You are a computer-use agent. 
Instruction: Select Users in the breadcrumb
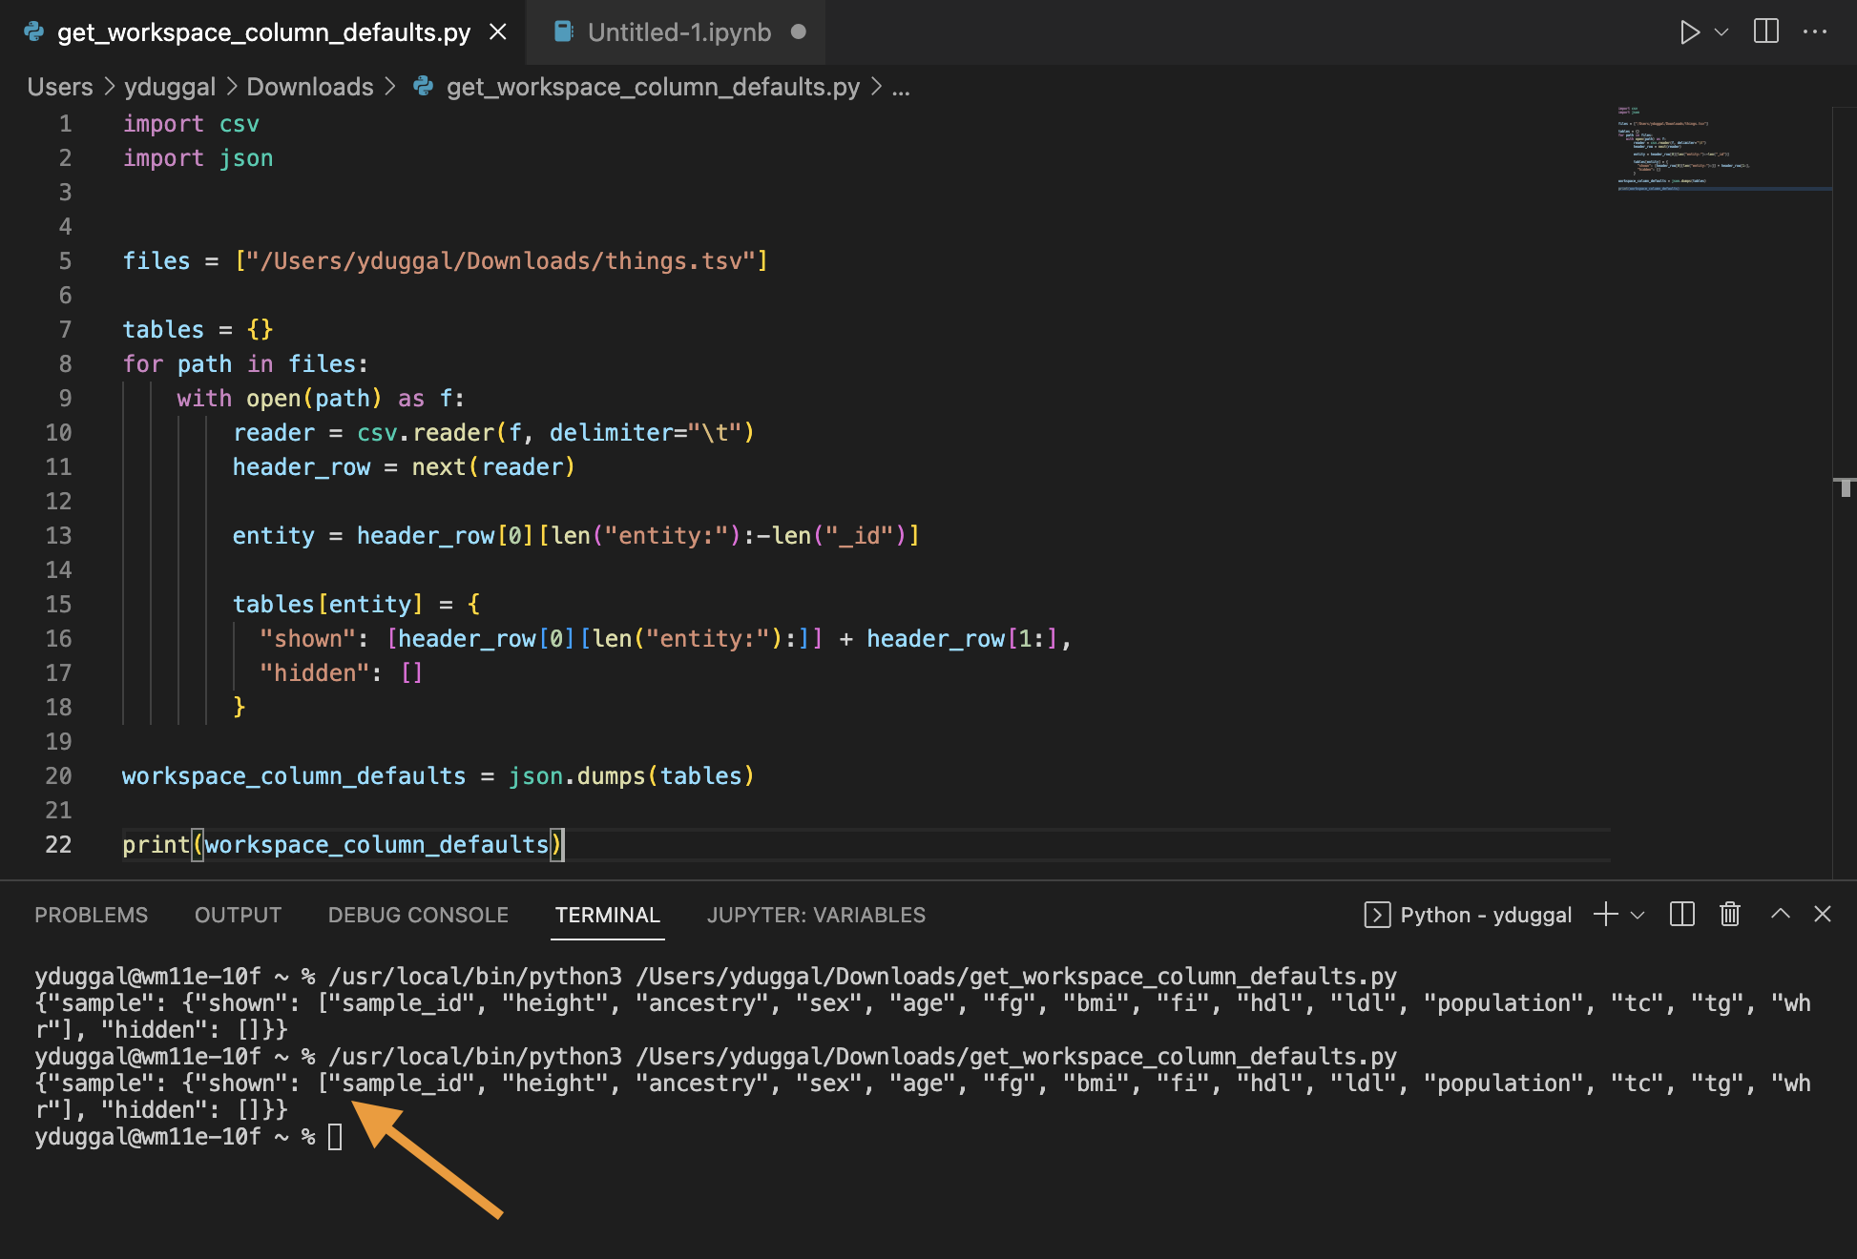pyautogui.click(x=60, y=87)
